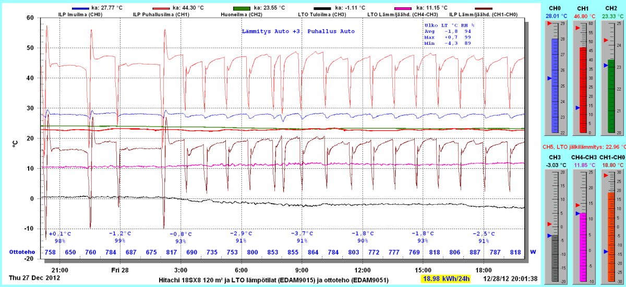
Task: Click the blue min marker on CH1 gauge
Action: (x=577, y=108)
